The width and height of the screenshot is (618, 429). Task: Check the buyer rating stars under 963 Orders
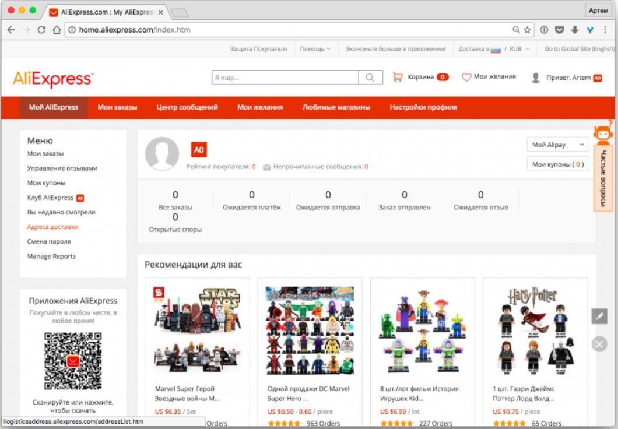(285, 424)
